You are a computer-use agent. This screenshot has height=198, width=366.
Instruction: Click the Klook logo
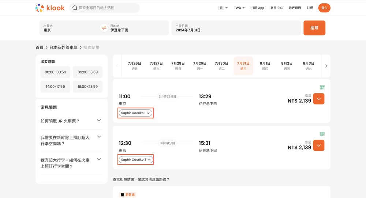click(x=50, y=8)
